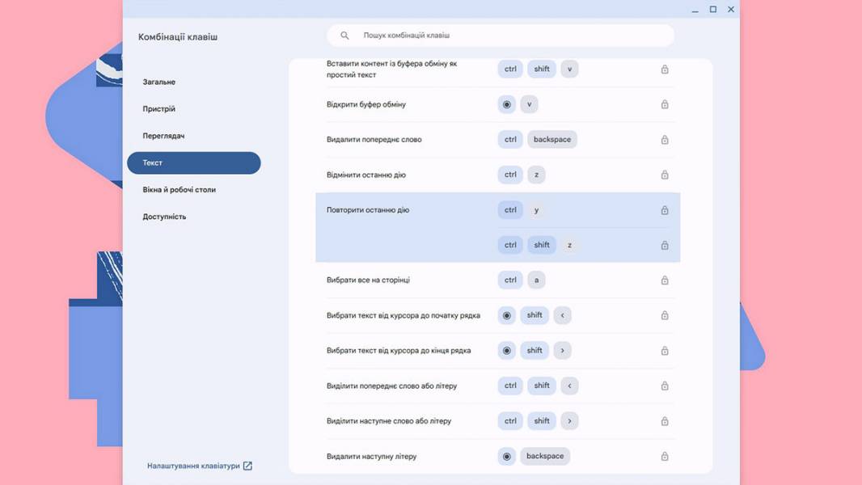
Task: Click launcher key icon in Відкрити буфер обміну
Action: pyautogui.click(x=507, y=104)
